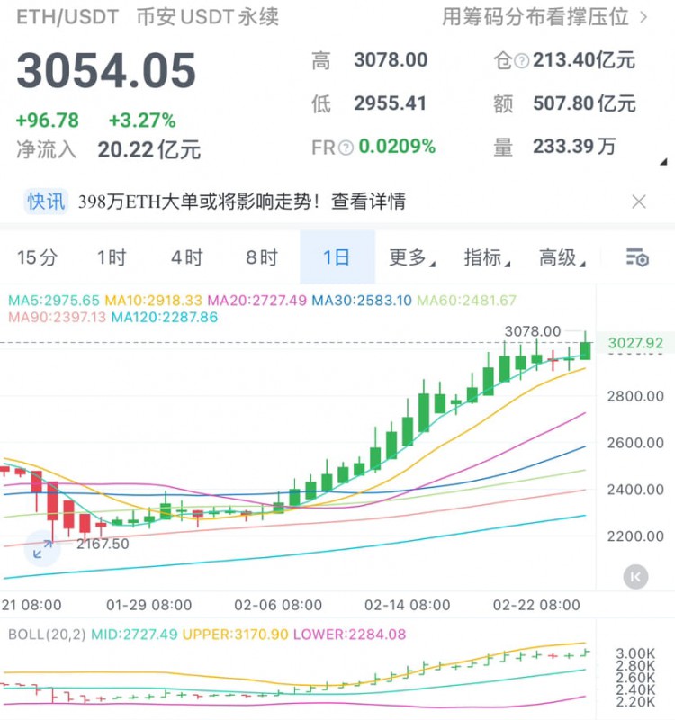Click the MA90:2397.13 legend label

[x=57, y=317]
